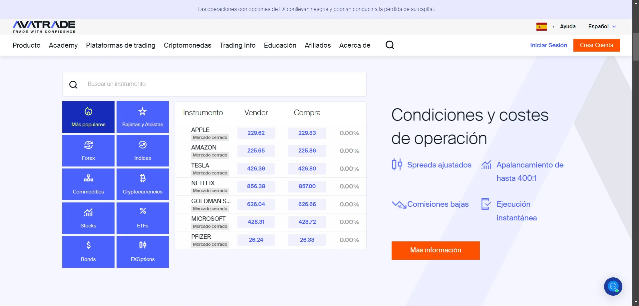The height and width of the screenshot is (306, 639).
Task: Open the Afiliados menu
Action: (318, 45)
